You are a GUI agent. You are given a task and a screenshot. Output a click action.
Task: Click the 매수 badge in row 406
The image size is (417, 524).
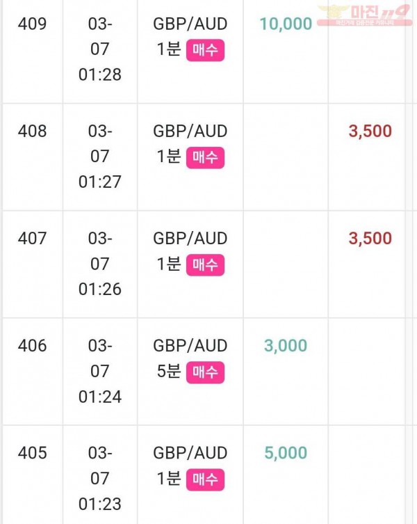coord(205,372)
